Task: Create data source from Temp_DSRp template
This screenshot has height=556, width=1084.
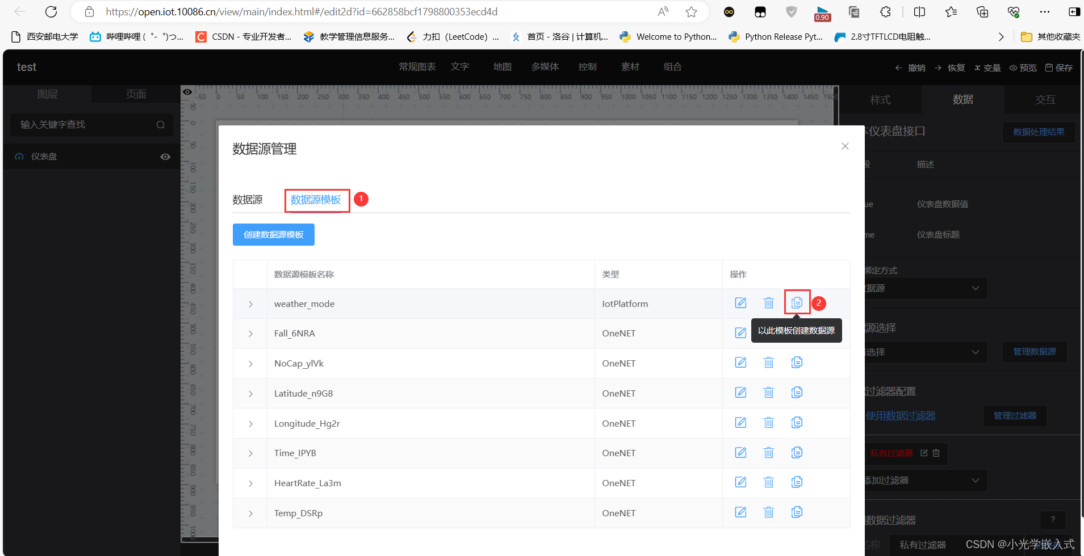Action: point(797,512)
